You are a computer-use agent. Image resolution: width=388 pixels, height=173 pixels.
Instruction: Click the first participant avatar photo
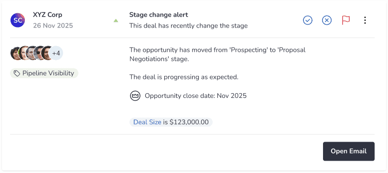pos(15,53)
